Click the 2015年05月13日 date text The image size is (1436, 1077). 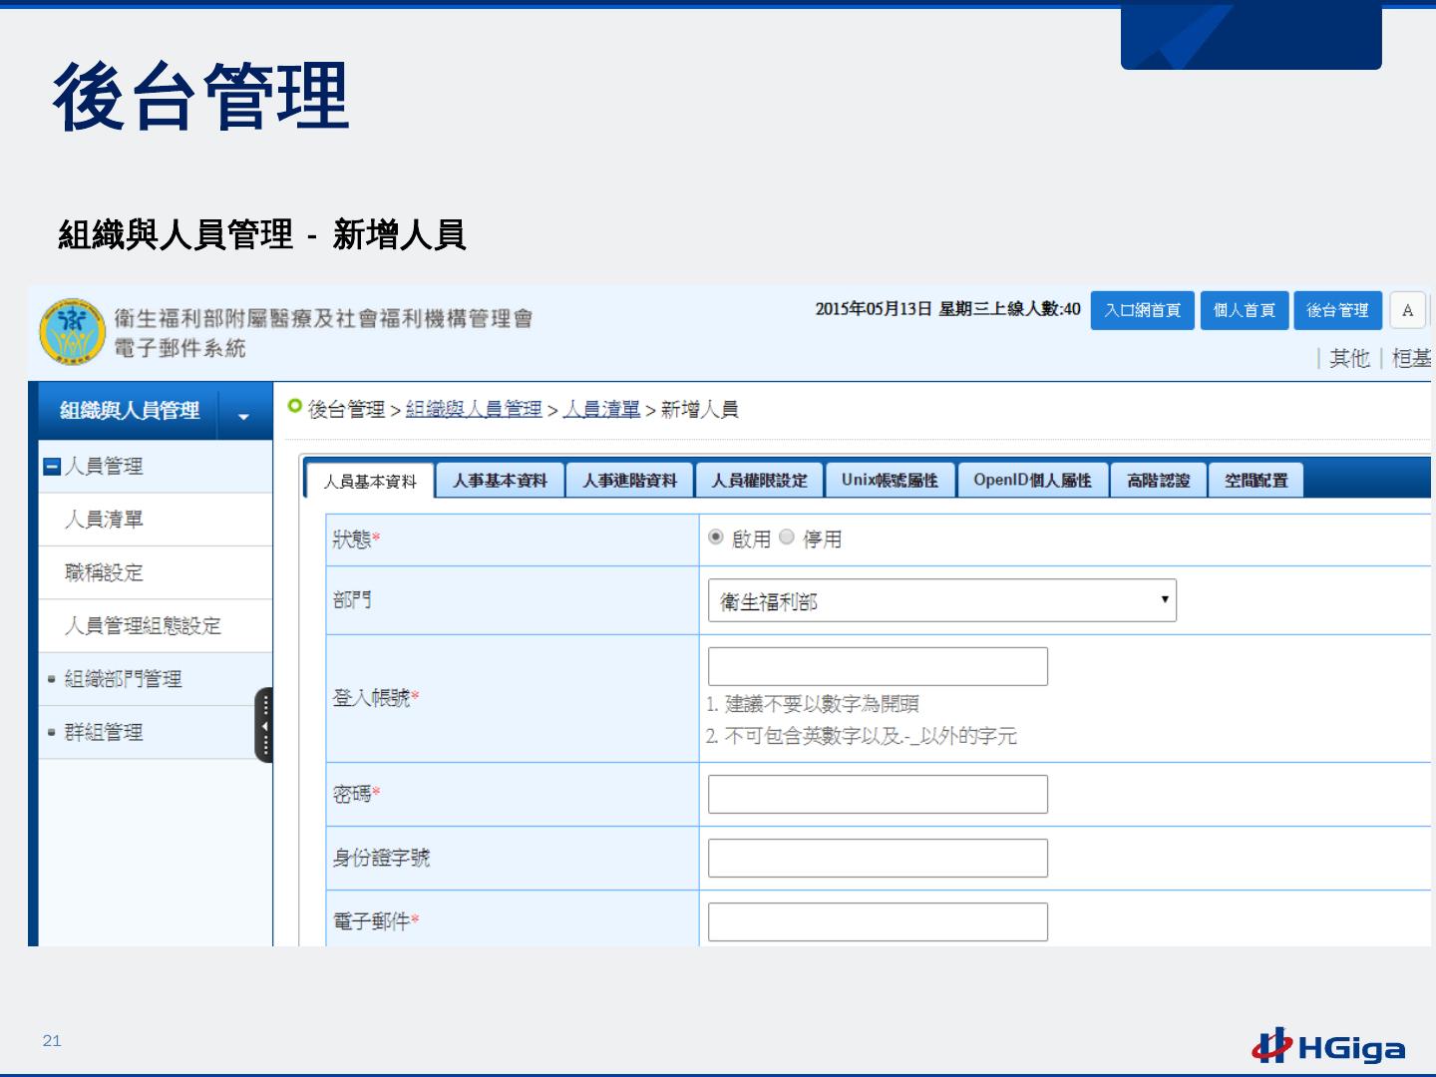click(x=874, y=309)
